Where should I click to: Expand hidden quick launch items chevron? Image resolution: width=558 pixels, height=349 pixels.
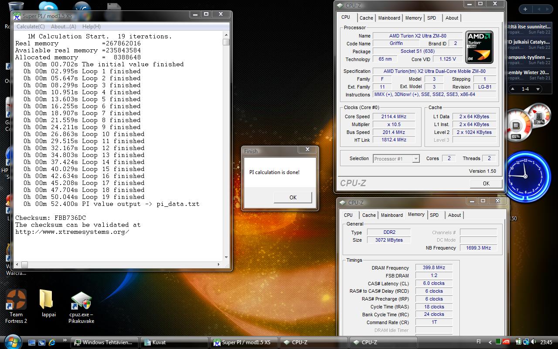pos(65,341)
